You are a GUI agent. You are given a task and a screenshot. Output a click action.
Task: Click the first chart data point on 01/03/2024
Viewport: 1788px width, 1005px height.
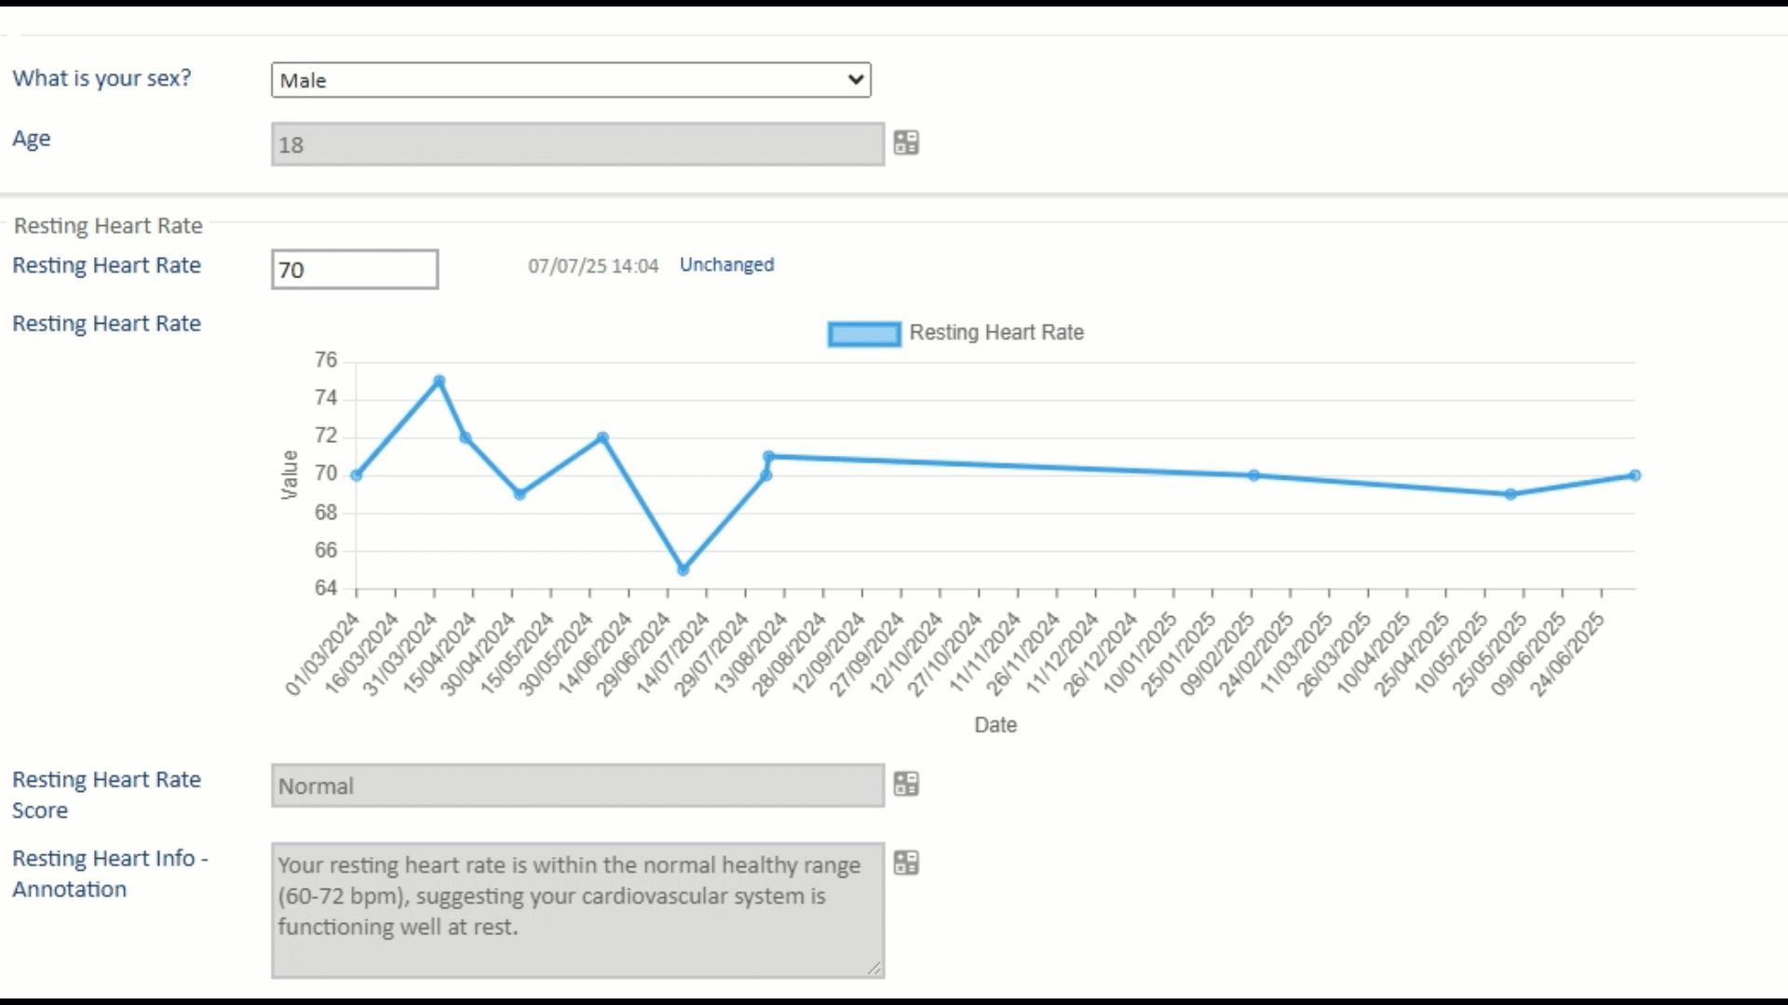[x=357, y=476]
